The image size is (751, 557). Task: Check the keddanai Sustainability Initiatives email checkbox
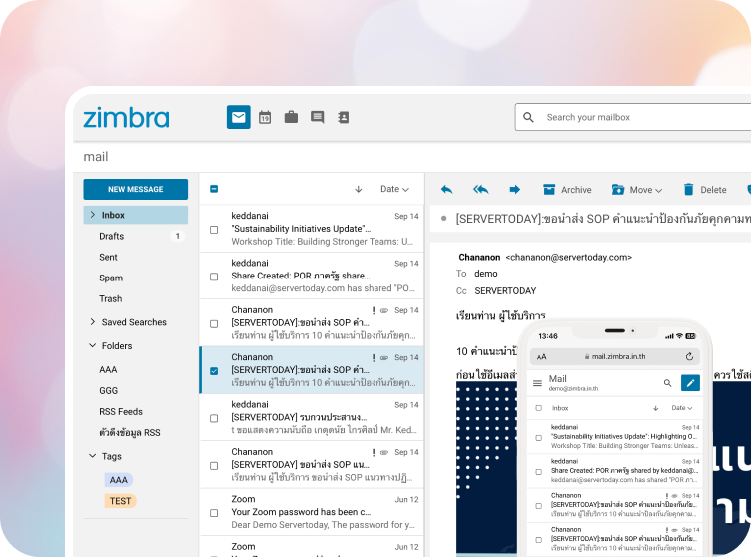click(x=214, y=230)
